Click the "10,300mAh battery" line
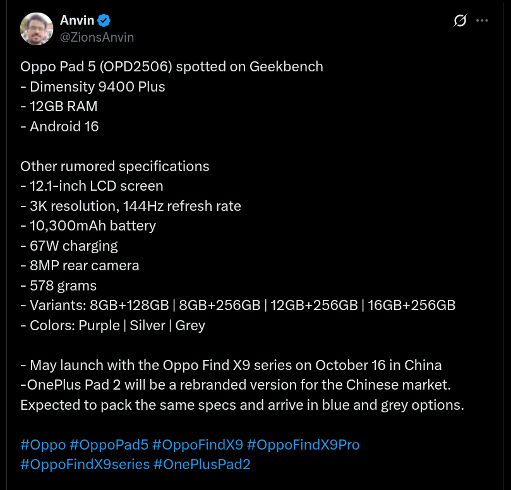Image resolution: width=511 pixels, height=490 pixels. [88, 225]
